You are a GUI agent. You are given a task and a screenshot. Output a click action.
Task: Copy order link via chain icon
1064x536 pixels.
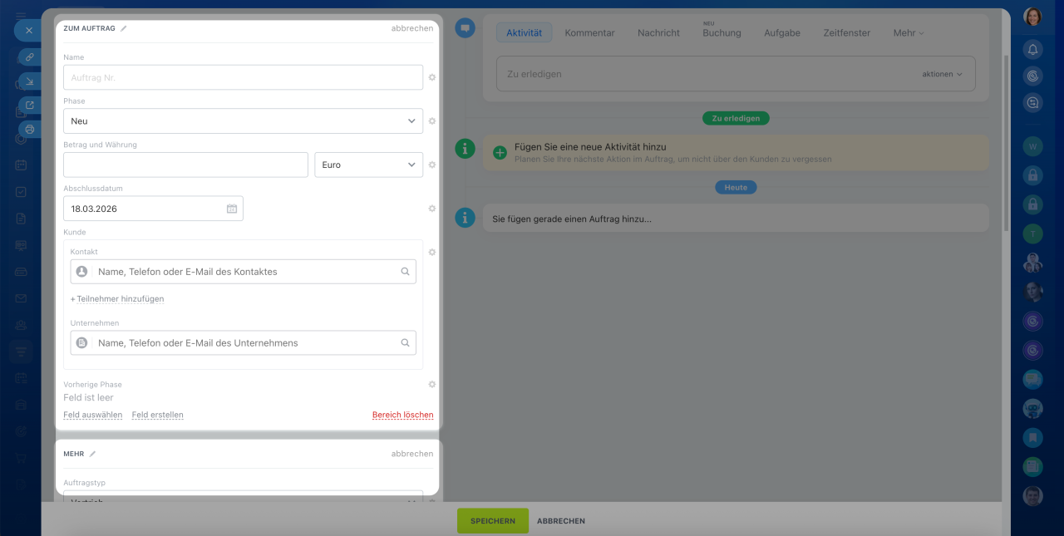30,57
